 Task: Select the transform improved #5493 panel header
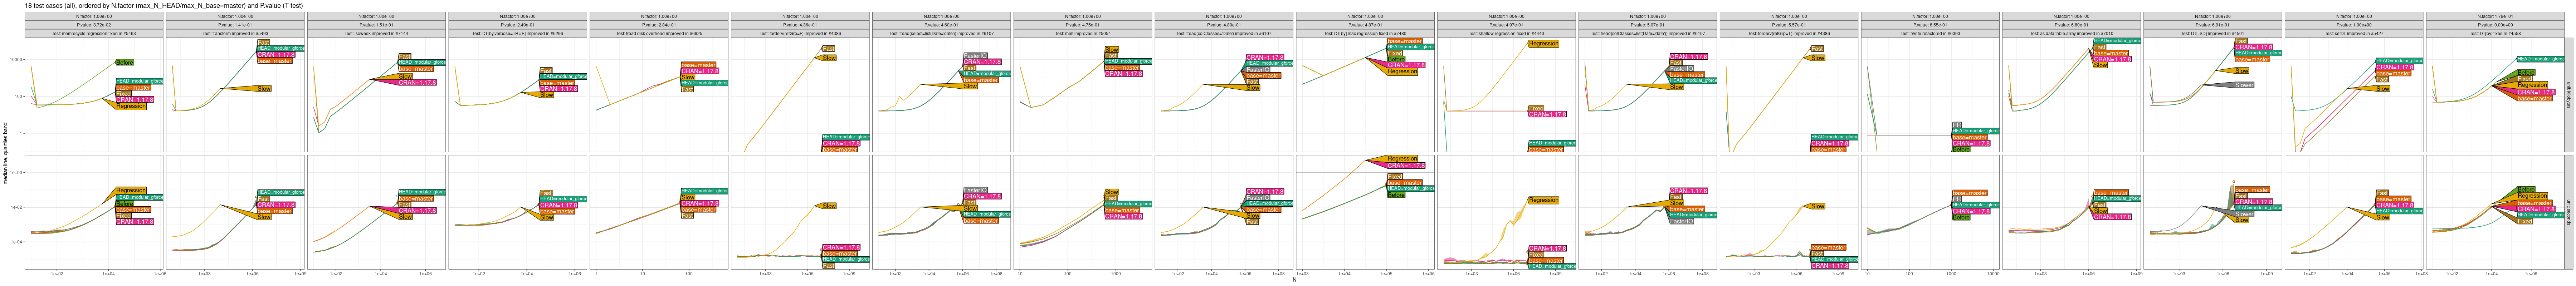pyautogui.click(x=236, y=33)
